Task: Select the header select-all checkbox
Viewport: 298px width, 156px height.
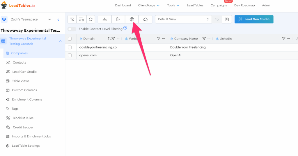Action: coord(70,39)
